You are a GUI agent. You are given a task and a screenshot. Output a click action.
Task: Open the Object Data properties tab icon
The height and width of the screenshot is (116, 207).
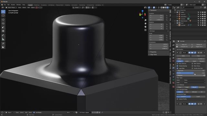173,80
